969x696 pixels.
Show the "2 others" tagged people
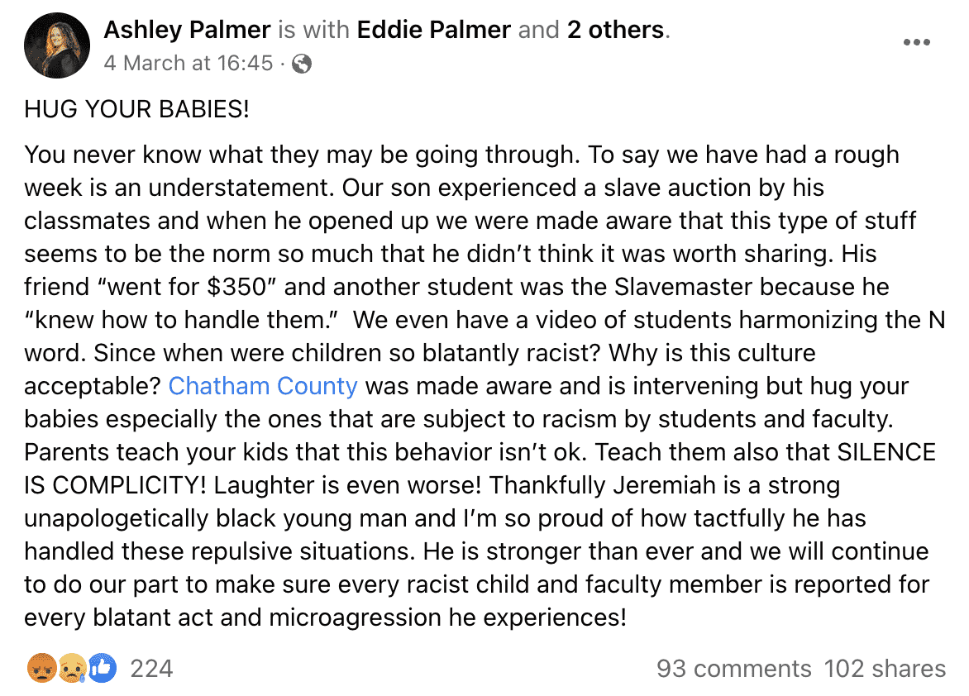tap(615, 31)
